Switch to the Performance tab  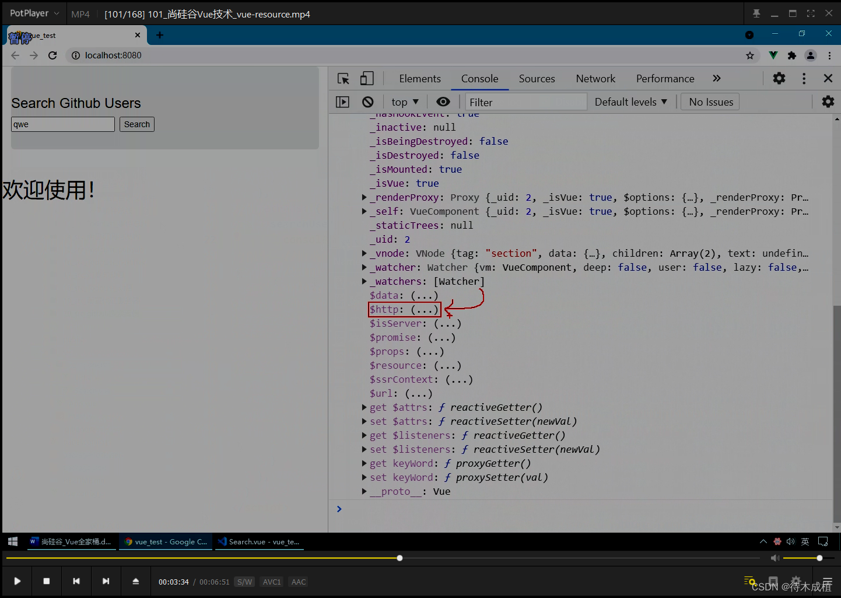pos(665,79)
